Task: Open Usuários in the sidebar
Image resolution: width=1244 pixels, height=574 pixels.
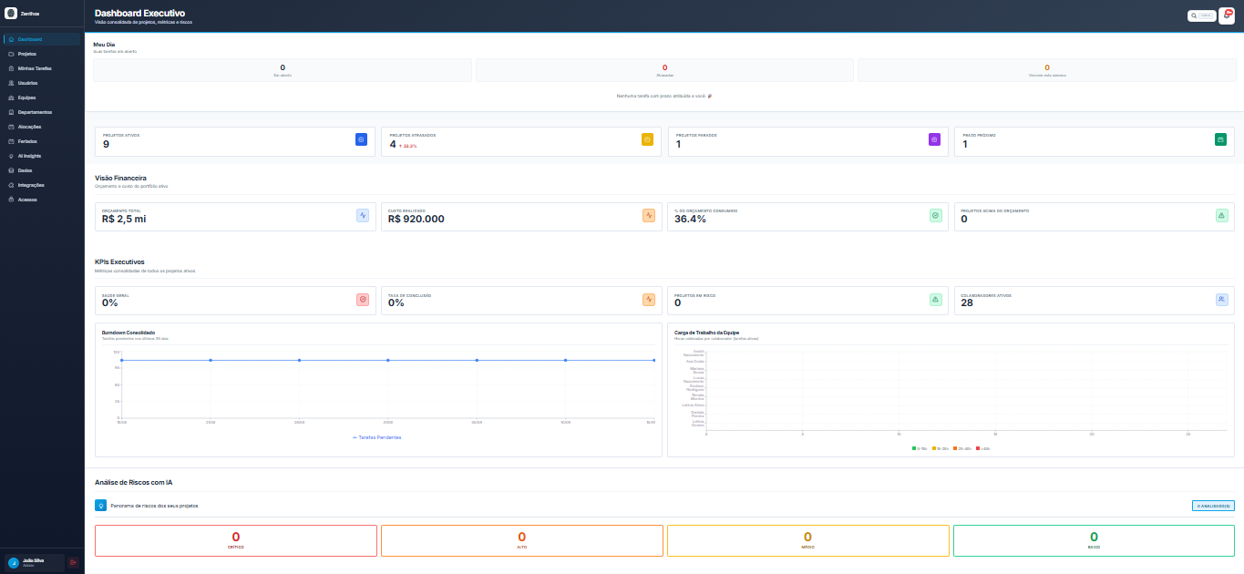Action: [x=42, y=83]
